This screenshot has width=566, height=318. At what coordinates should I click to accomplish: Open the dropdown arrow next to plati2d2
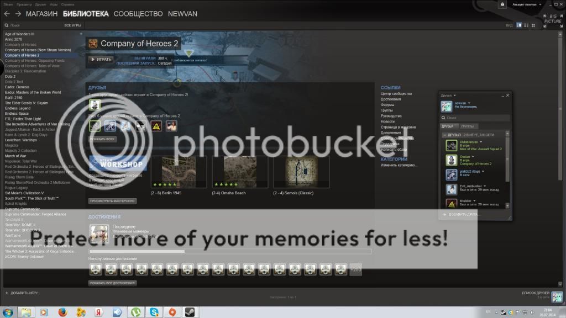coord(483,172)
